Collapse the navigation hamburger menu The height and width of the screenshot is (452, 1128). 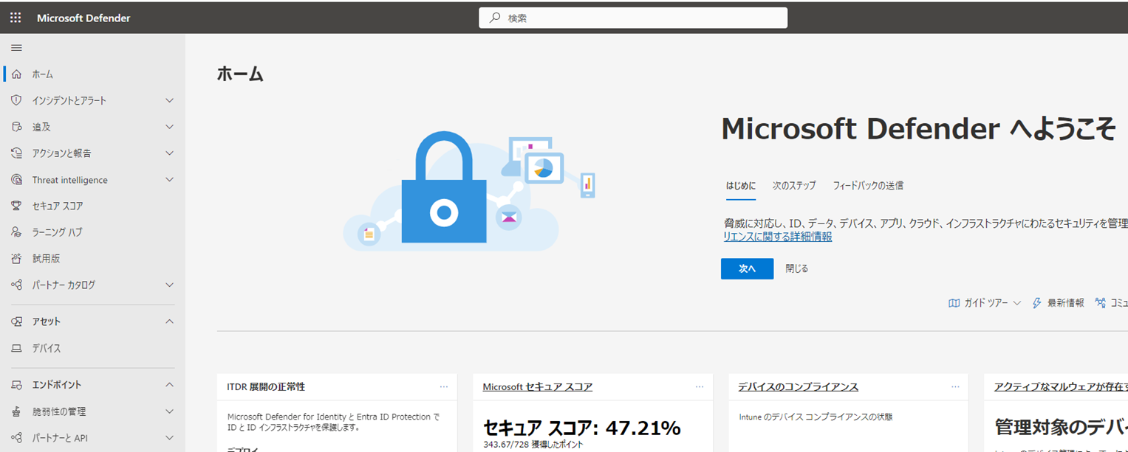click(16, 48)
